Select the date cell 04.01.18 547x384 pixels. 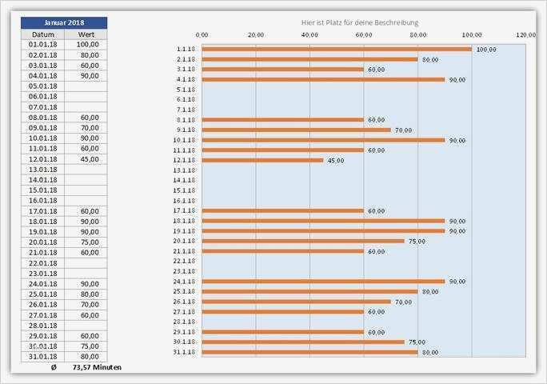tap(43, 76)
